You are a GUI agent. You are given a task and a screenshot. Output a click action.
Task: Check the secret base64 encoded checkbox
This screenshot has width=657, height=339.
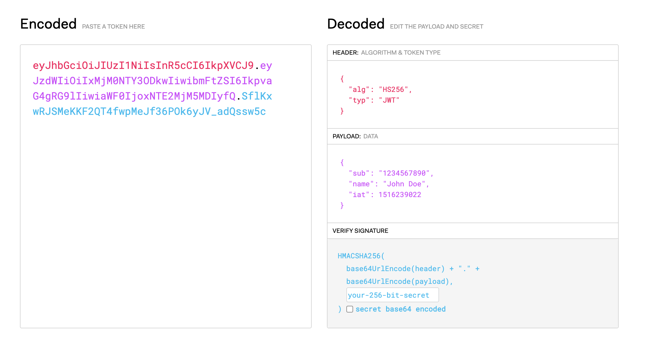[349, 309]
